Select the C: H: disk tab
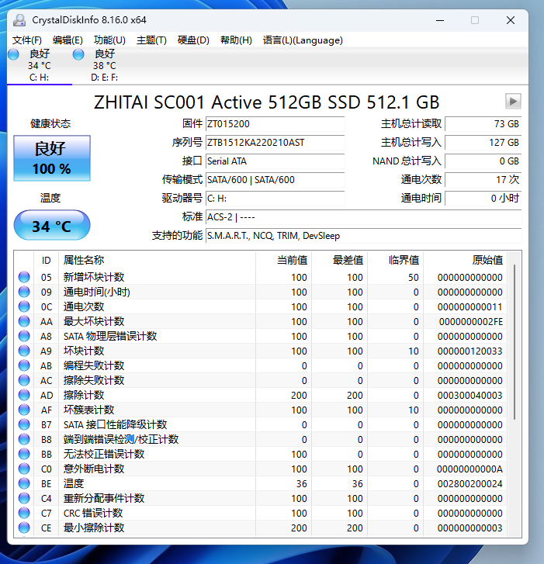544x564 pixels. (x=40, y=65)
